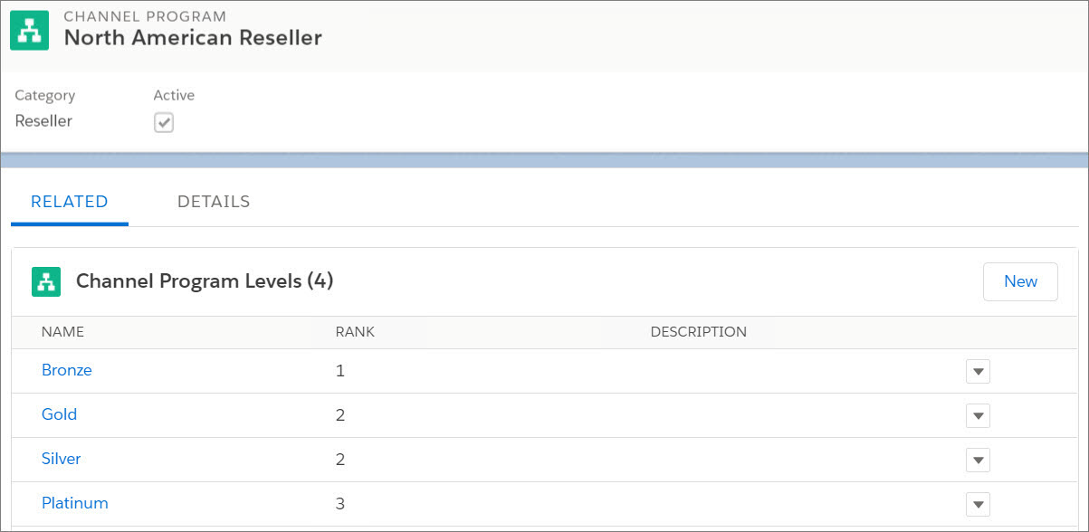Open the Bronze level link
Viewport: 1089px width, 532px height.
coord(67,370)
